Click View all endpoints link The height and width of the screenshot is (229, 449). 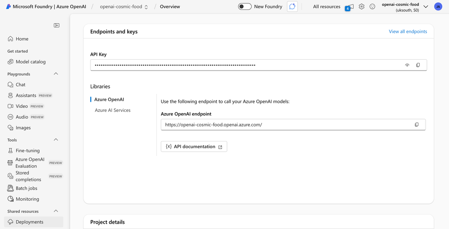click(408, 31)
